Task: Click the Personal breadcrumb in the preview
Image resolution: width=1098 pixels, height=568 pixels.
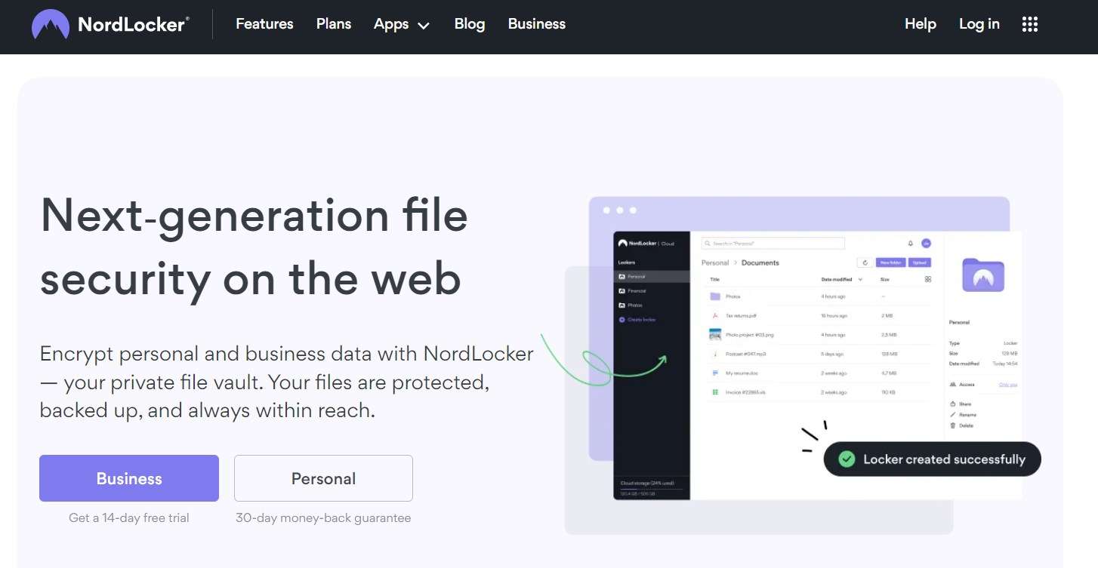Action: tap(715, 263)
